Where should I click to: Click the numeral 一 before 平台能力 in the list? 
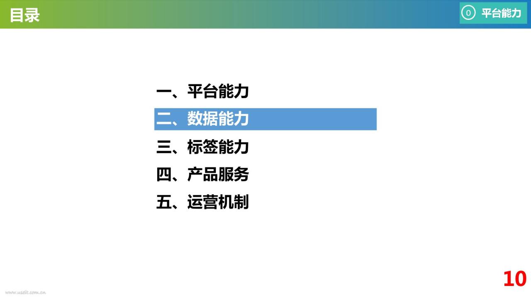[164, 92]
